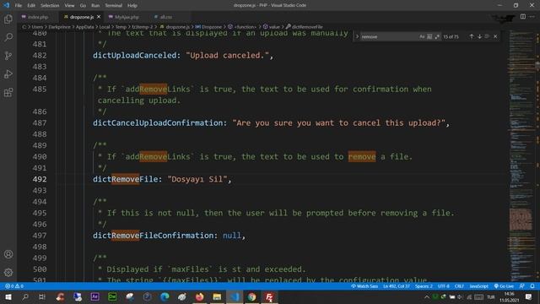Go to next match arrow in find
The height and width of the screenshot is (304, 540).
click(479, 36)
